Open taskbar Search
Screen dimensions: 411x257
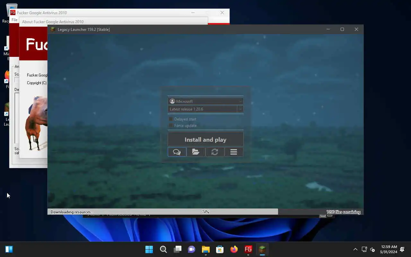pos(163,249)
